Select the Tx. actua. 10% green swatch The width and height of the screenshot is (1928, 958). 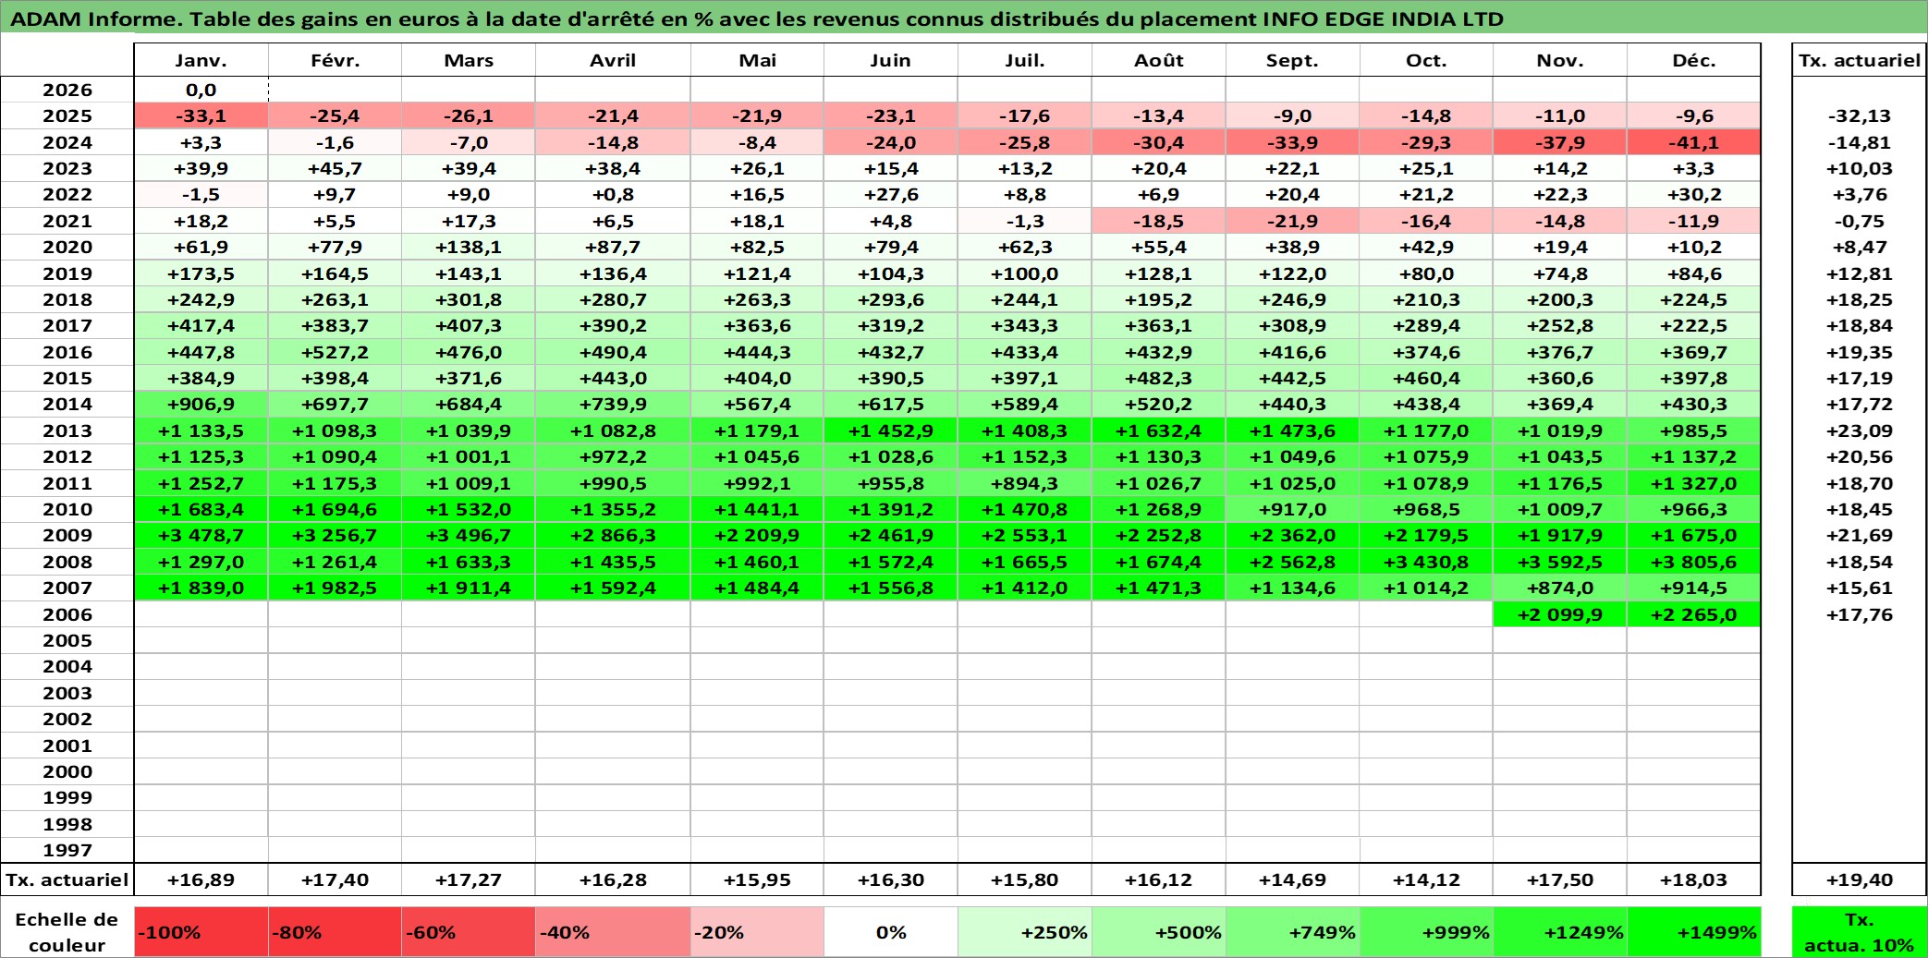(x=1860, y=932)
